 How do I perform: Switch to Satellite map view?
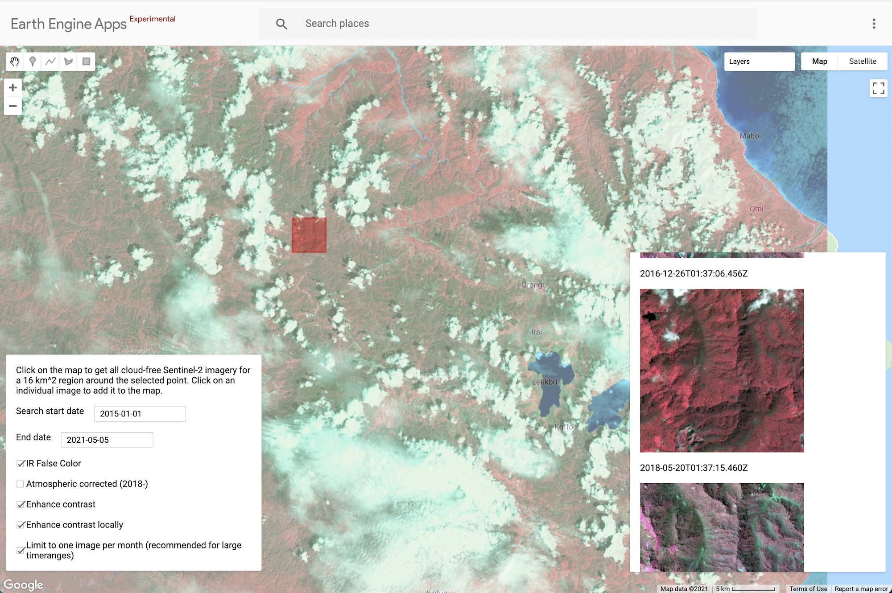click(x=862, y=62)
